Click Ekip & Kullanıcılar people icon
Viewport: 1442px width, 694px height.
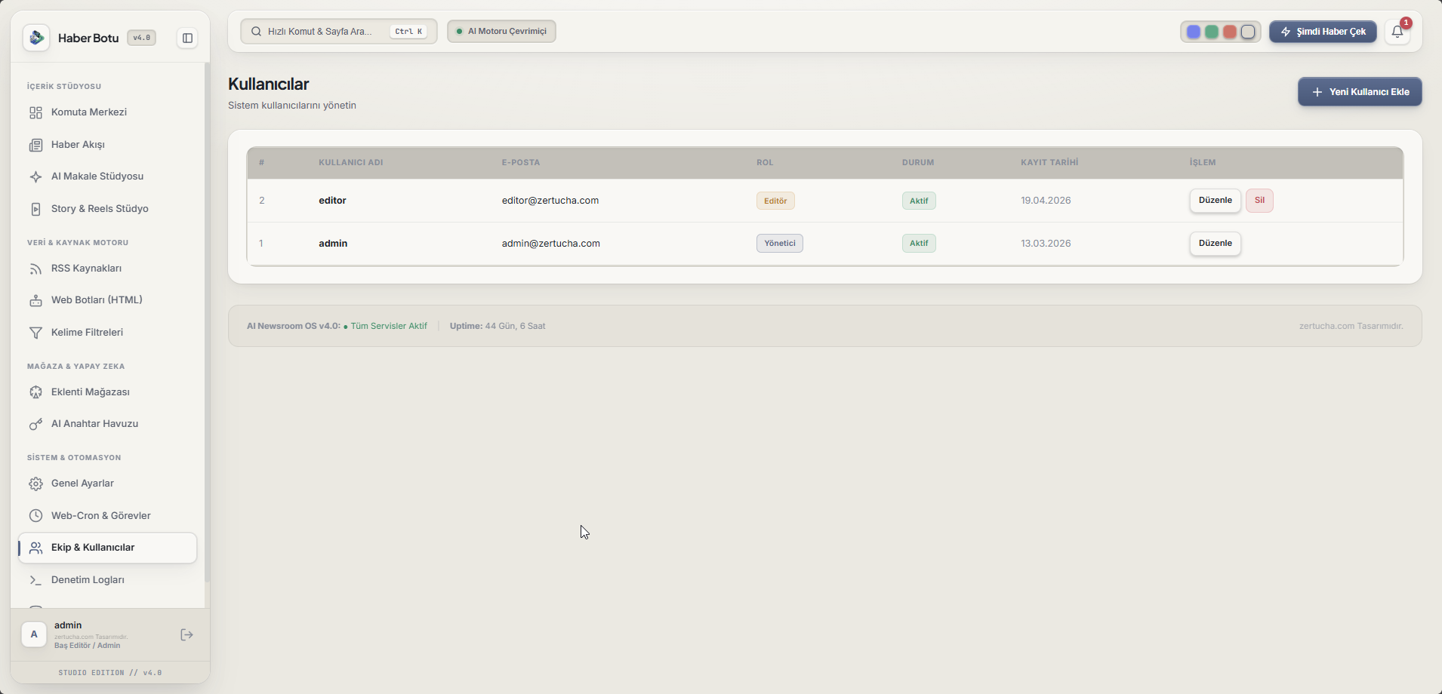(35, 548)
